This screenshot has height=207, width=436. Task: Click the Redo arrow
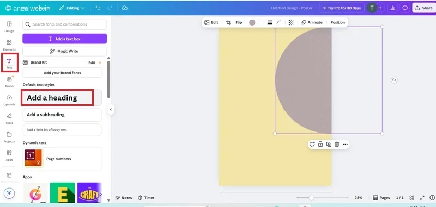pos(110,8)
